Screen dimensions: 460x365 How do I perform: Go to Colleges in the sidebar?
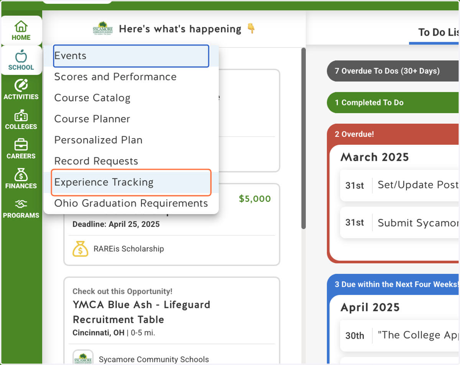click(x=21, y=119)
